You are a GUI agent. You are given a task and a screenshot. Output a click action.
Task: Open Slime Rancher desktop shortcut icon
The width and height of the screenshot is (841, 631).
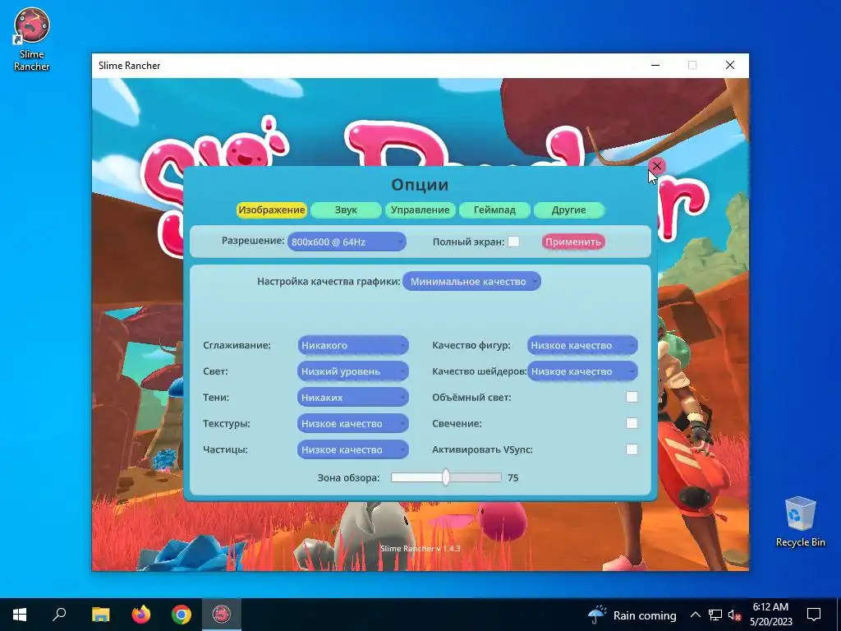32,39
